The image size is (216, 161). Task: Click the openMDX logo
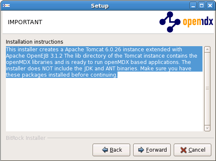186,22
